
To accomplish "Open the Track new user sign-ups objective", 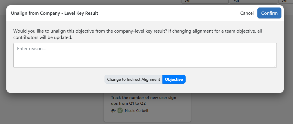I will pyautogui.click(x=144, y=100).
